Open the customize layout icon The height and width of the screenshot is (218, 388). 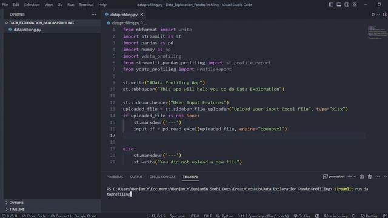(355, 4)
